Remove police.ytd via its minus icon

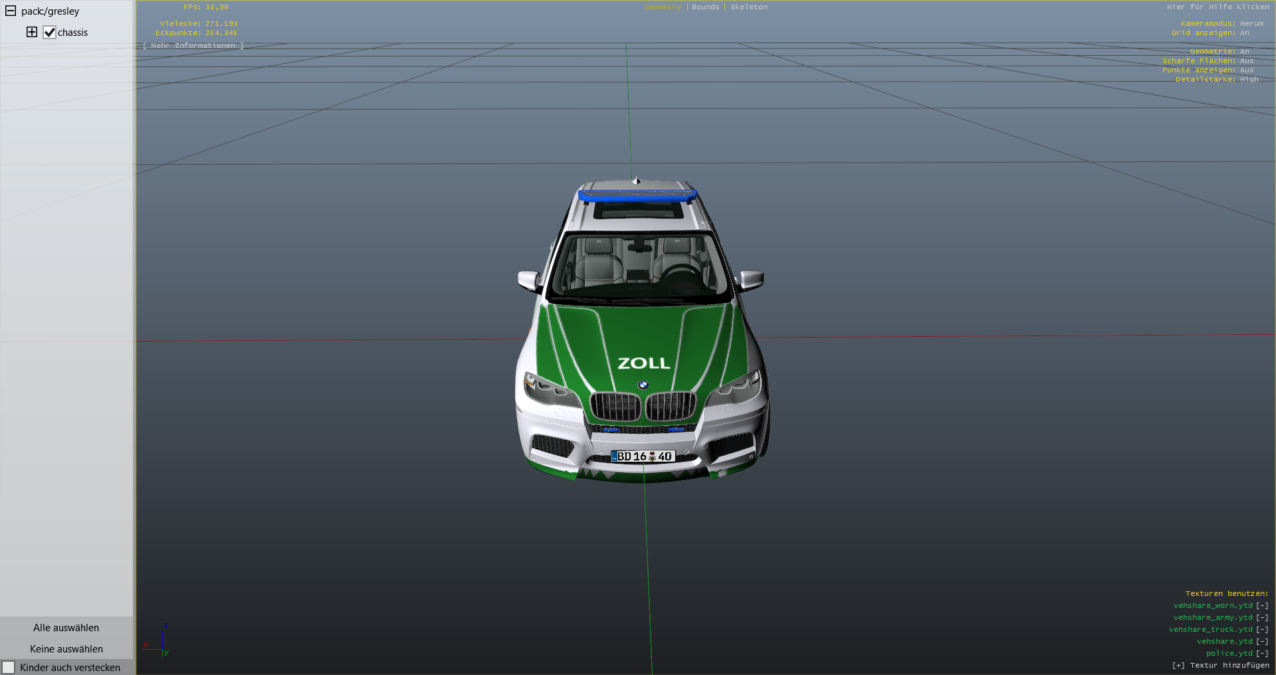click(1262, 653)
